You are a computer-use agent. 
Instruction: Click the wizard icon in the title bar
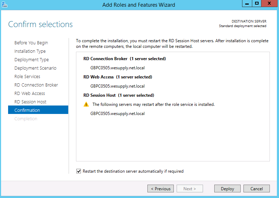pos(5,5)
